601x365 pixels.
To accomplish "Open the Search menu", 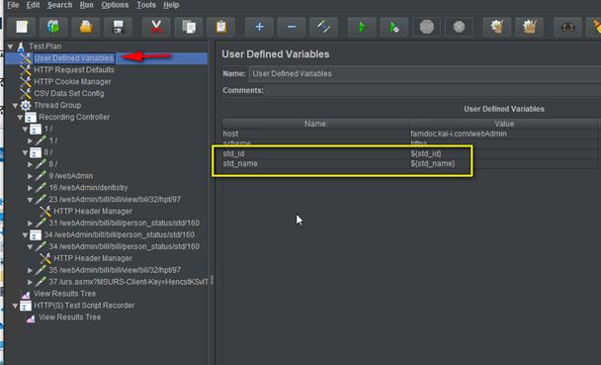I will (59, 5).
